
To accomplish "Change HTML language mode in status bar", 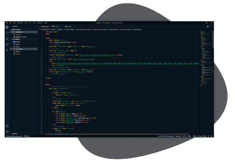I will tap(194, 136).
